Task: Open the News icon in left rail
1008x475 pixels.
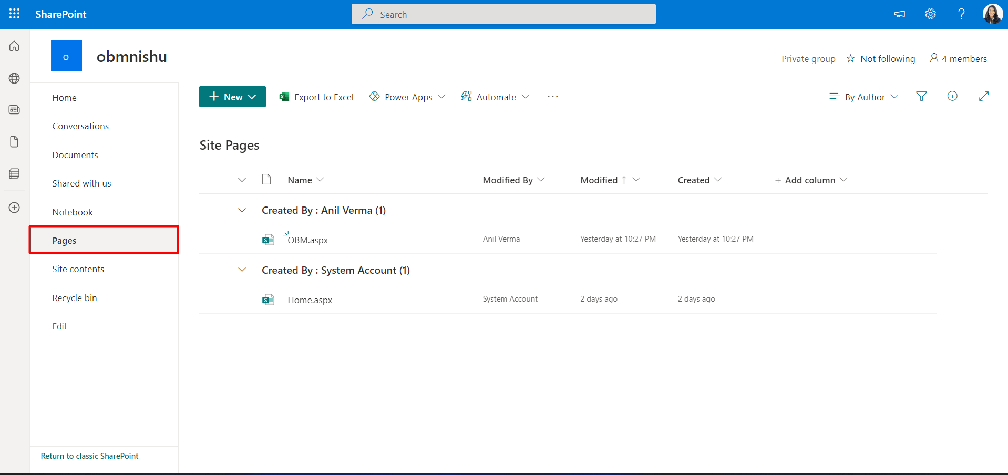Action: pyautogui.click(x=15, y=110)
